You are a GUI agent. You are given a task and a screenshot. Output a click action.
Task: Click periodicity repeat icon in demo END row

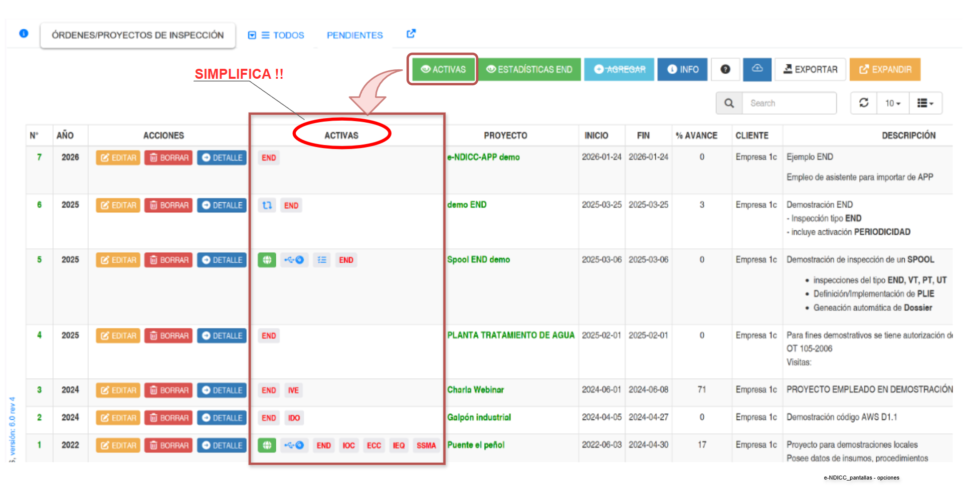pos(267,205)
